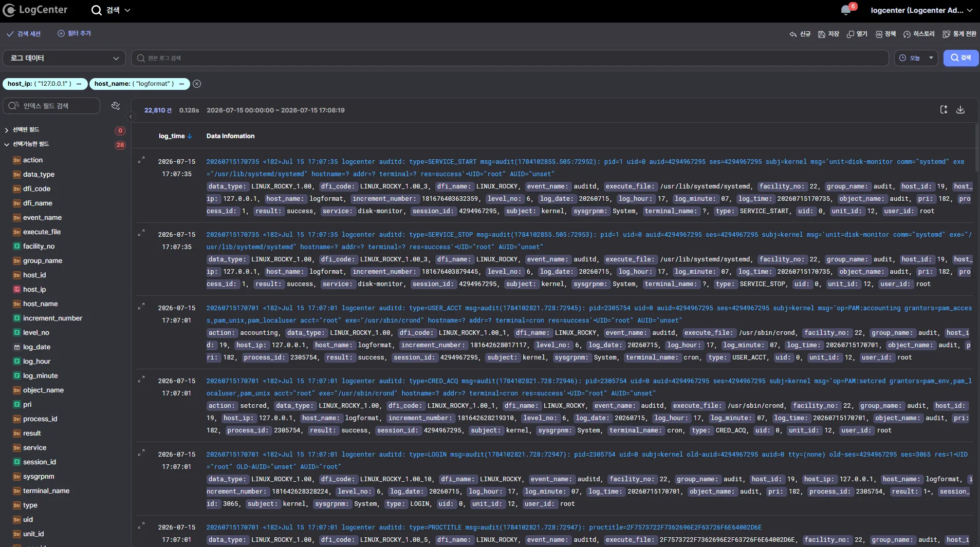Screen dimensions: 980x547
Task: Expand the LOGIN log row
Action: pyautogui.click(x=141, y=453)
